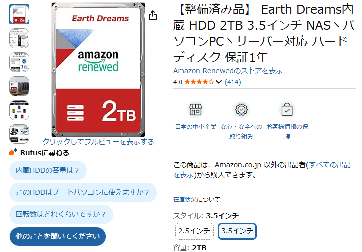Ask Rufus 内蔵HDDの容量は？
Image resolution: width=362 pixels, height=252 pixels.
pos(48,170)
